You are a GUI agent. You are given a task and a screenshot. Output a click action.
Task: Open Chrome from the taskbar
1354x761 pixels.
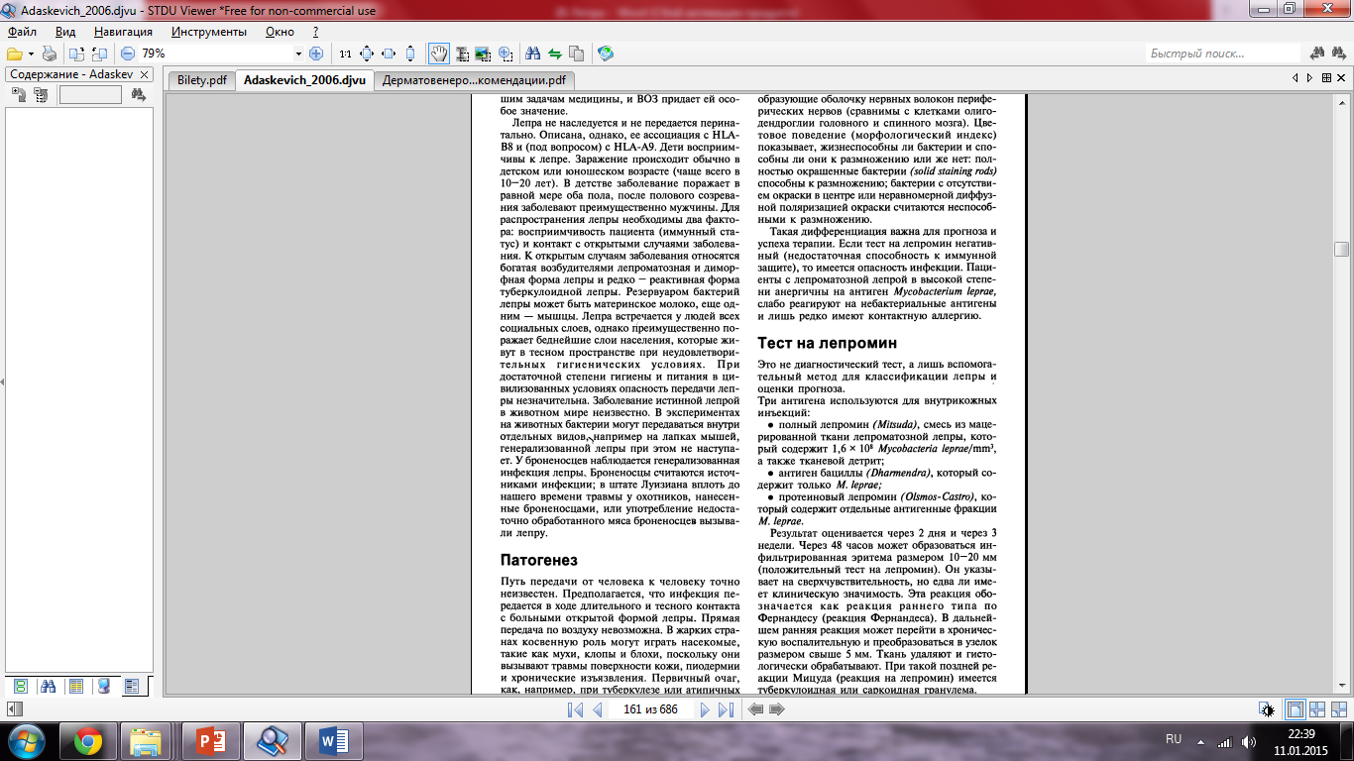click(x=87, y=740)
